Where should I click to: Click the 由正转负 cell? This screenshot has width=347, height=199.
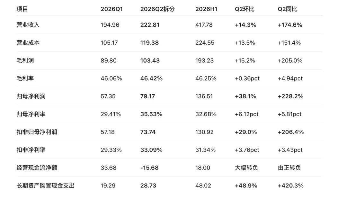click(289, 168)
